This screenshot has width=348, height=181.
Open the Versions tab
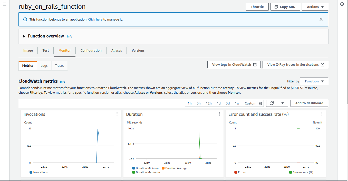point(138,51)
